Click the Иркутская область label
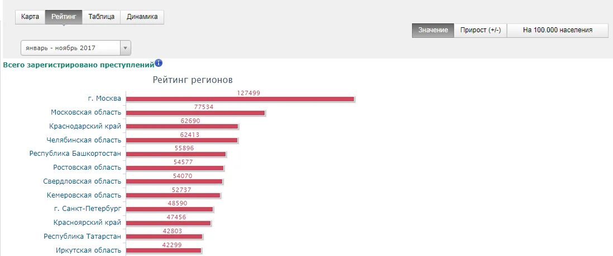 tap(88, 250)
